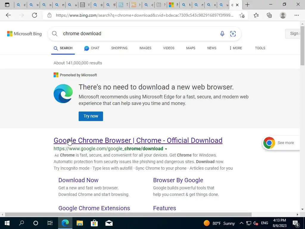305x229 pixels.
Task: Open the search TOOLS option
Action: tap(260, 48)
